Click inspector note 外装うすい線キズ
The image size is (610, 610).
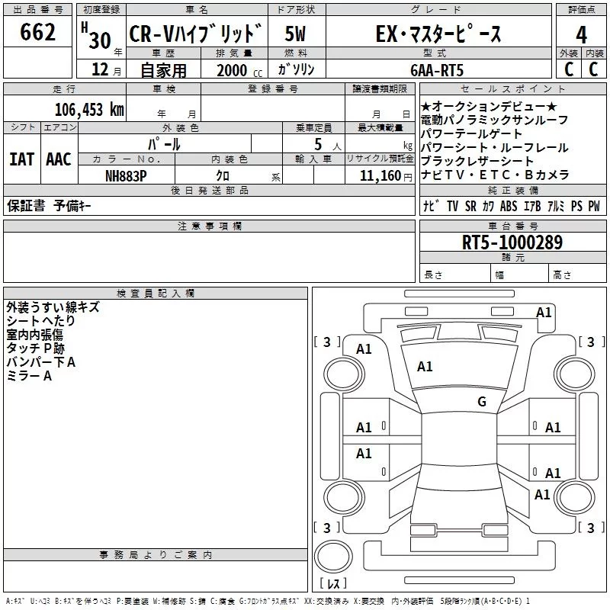point(53,307)
